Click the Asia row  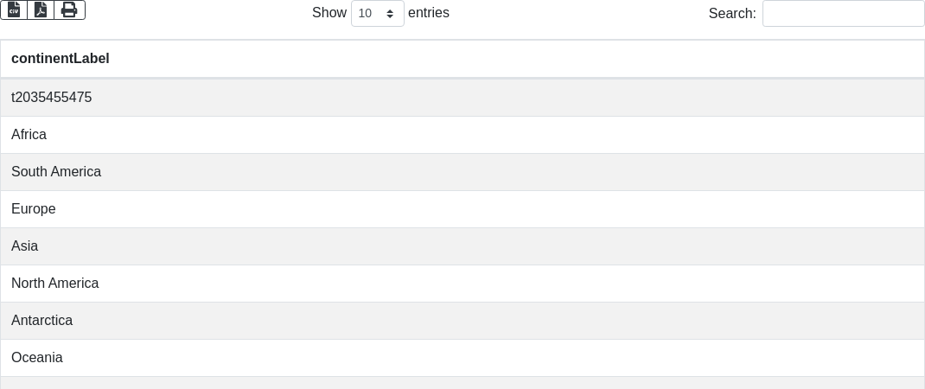tap(462, 246)
